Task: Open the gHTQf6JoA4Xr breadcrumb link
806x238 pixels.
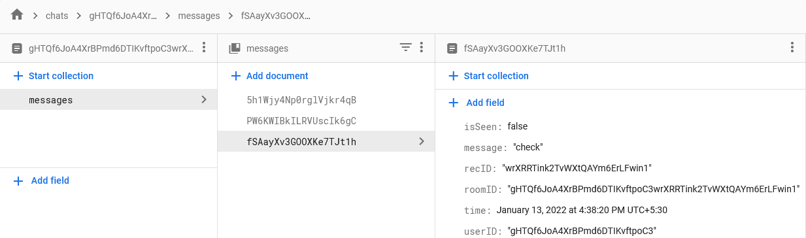Action: coord(123,16)
